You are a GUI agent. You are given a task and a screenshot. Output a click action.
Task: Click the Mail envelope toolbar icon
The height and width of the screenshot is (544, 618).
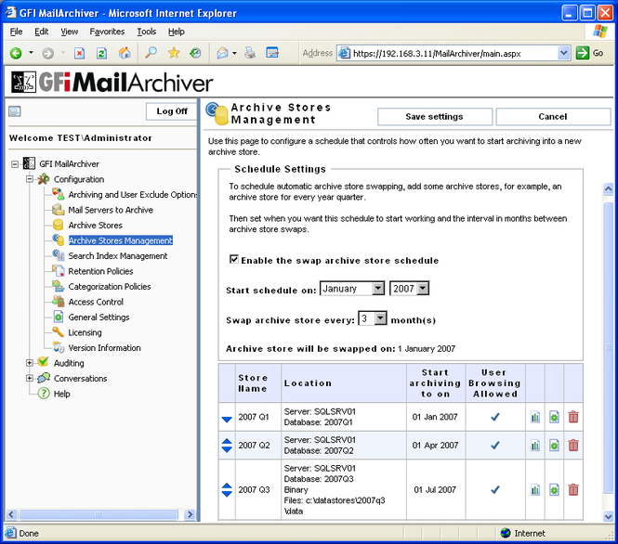point(223,53)
